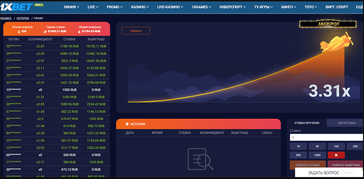364x179 pixels.
Task: Click the 1500 RUB stake cell
Action: coord(70,90)
